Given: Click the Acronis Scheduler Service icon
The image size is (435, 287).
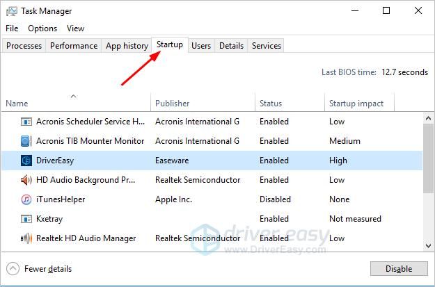Looking at the screenshot, I should tap(26, 122).
